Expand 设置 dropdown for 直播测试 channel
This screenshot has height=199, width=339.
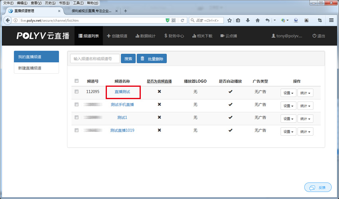click(288, 93)
